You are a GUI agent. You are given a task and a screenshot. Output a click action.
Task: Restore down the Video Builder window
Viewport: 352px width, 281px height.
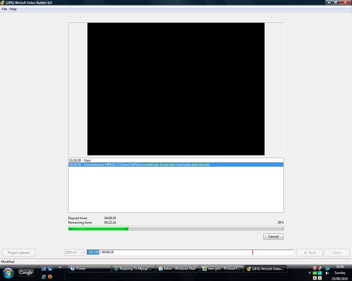pos(336,2)
